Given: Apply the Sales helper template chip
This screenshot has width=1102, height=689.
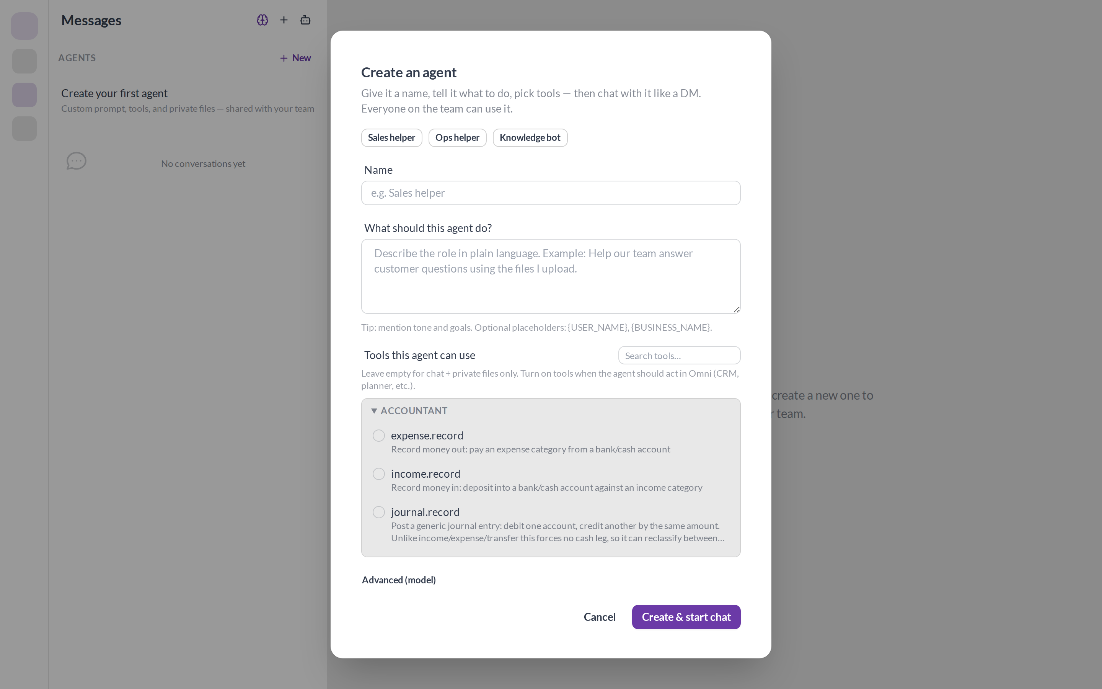Looking at the screenshot, I should pos(391,138).
